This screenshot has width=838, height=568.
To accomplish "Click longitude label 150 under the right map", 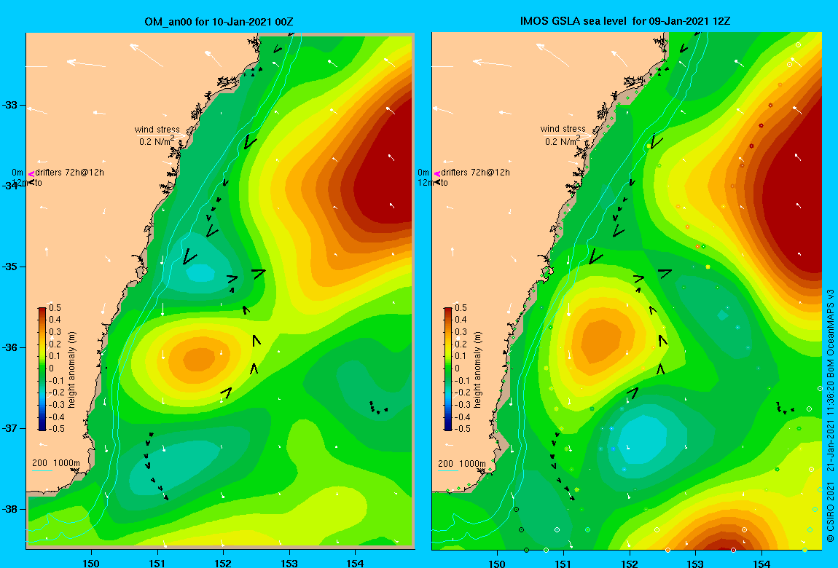I will pyautogui.click(x=497, y=563).
